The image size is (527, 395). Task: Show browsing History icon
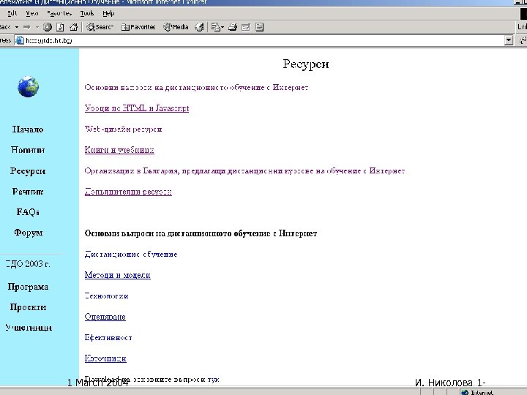tap(199, 27)
